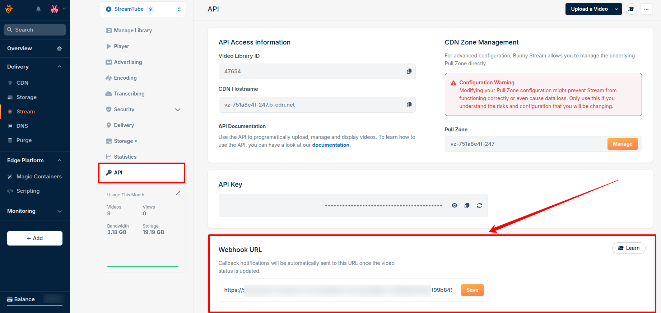661x313 pixels.
Task: Collapse the Delivery section
Action: click(x=60, y=67)
